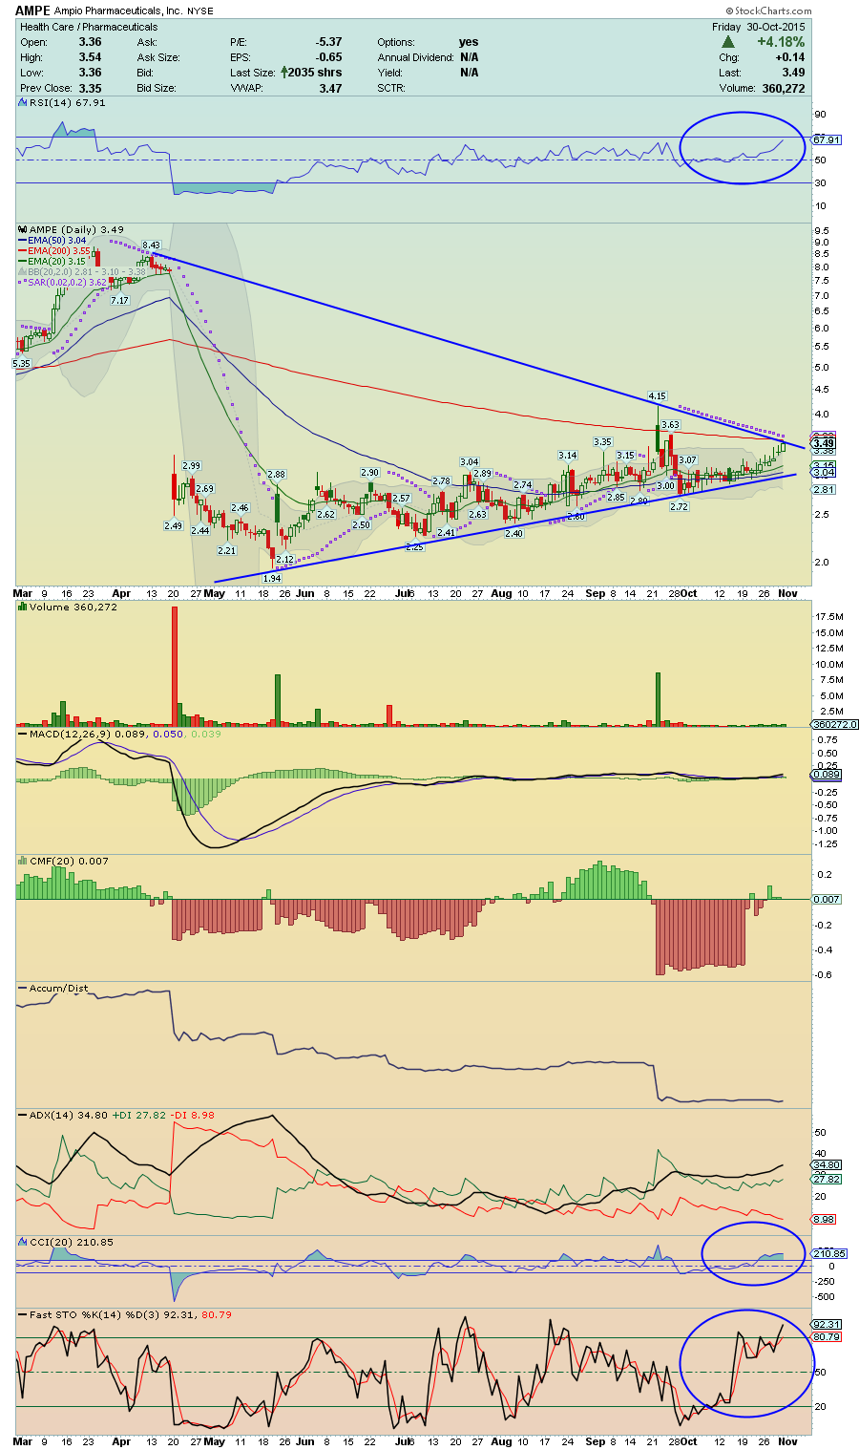859x1450 pixels.
Task: Click the panel icon beside ADX(14) label
Action: 24,1115
